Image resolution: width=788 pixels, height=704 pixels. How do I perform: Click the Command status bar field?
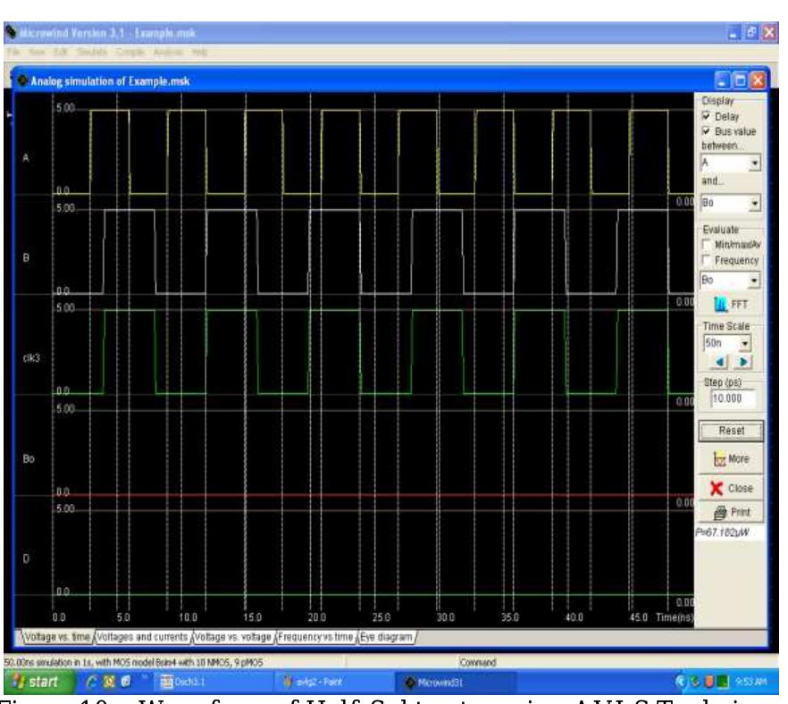click(477, 662)
